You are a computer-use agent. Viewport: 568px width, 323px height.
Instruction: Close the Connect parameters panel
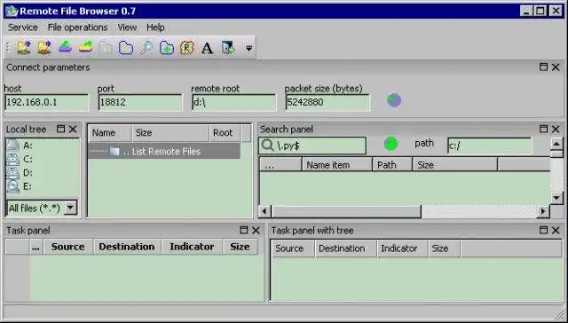(556, 67)
